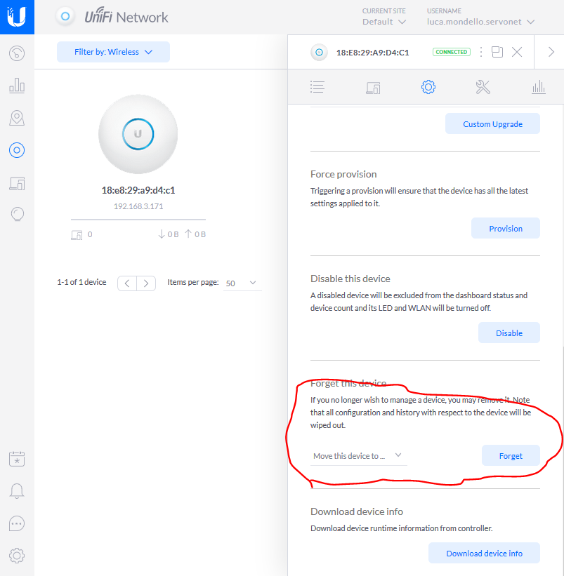Switch to the device Details list tab
The height and width of the screenshot is (576, 564).
pyautogui.click(x=317, y=87)
